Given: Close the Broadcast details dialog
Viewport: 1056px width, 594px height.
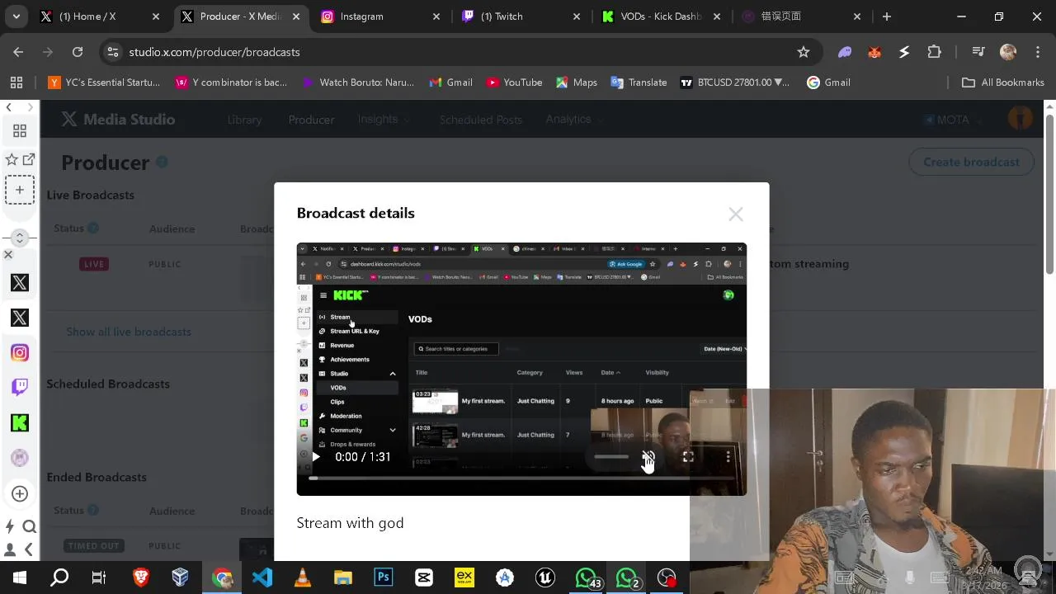Looking at the screenshot, I should click(736, 214).
